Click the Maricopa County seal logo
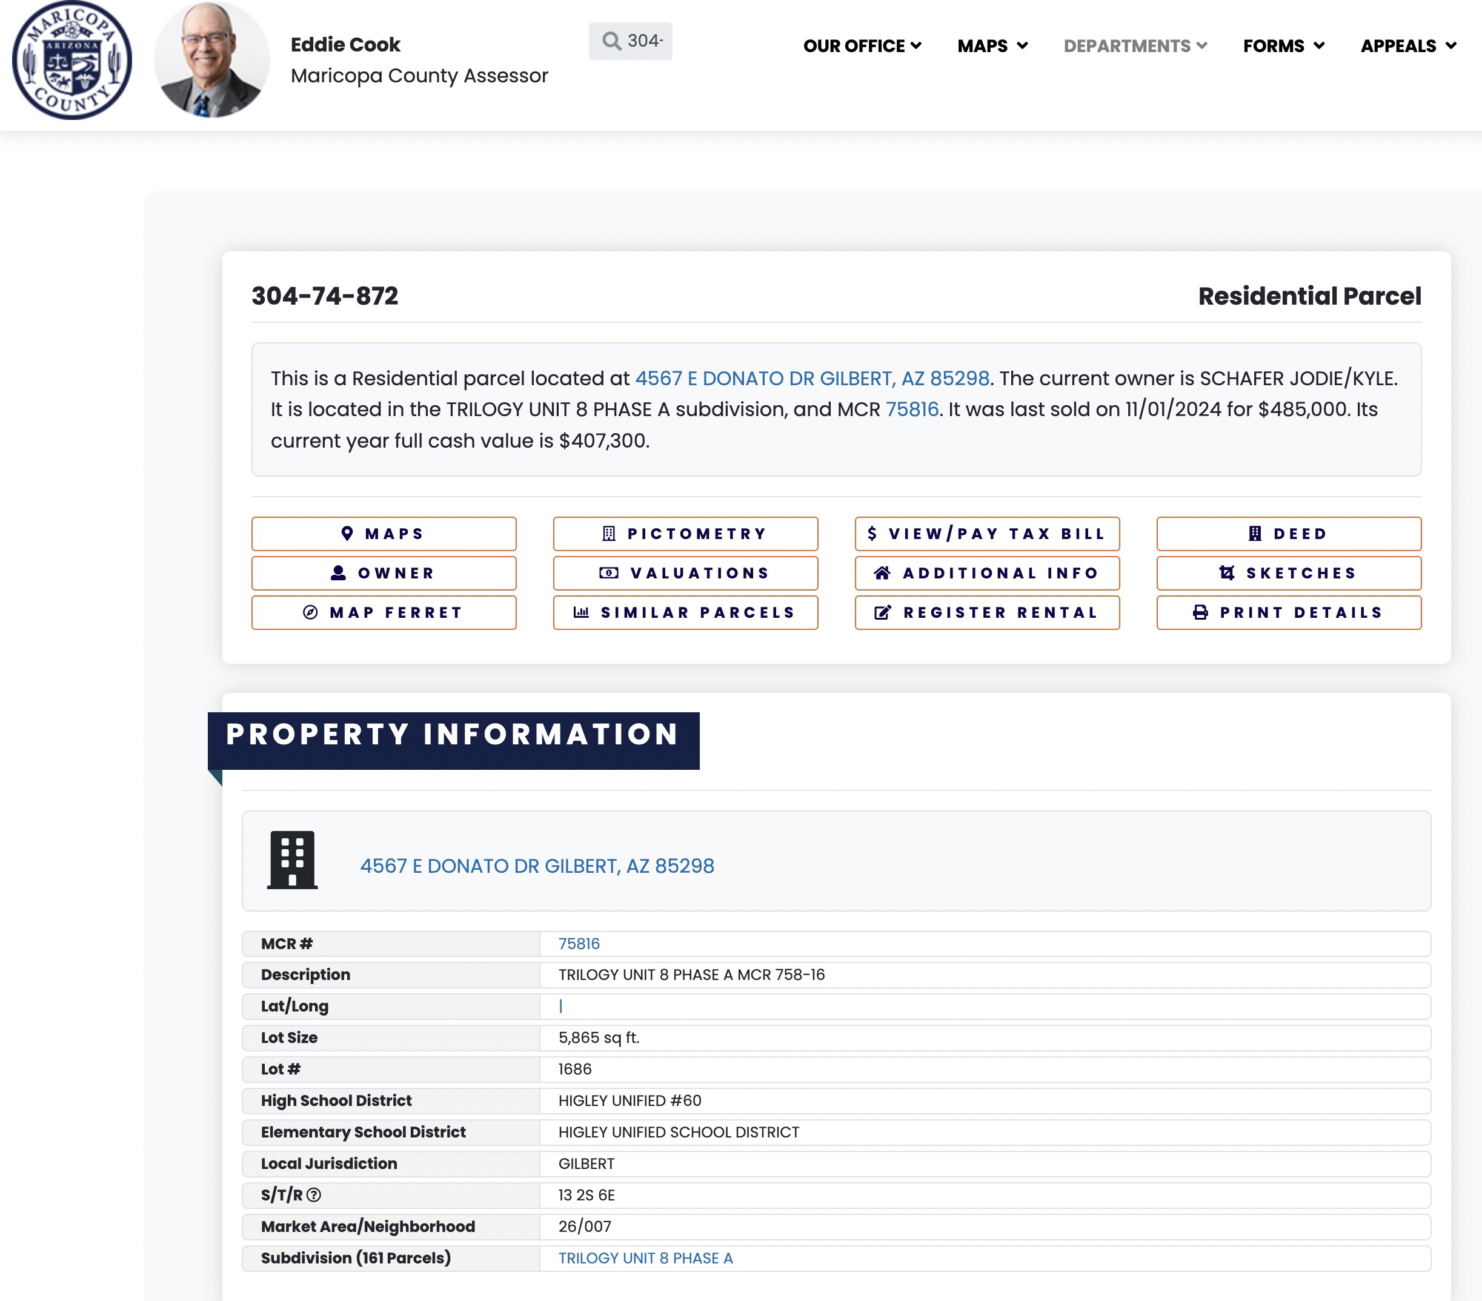1482x1301 pixels. [71, 60]
